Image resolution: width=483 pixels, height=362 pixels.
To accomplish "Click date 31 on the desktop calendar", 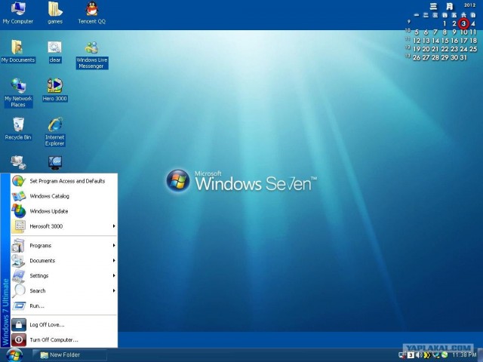I will coord(463,57).
